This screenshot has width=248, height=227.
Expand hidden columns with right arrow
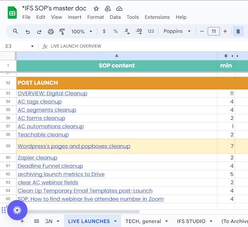237,56
